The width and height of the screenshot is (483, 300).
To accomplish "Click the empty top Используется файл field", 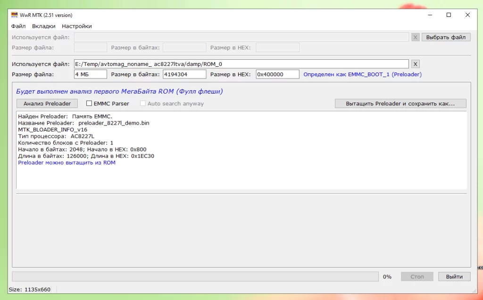I will 241,38.
